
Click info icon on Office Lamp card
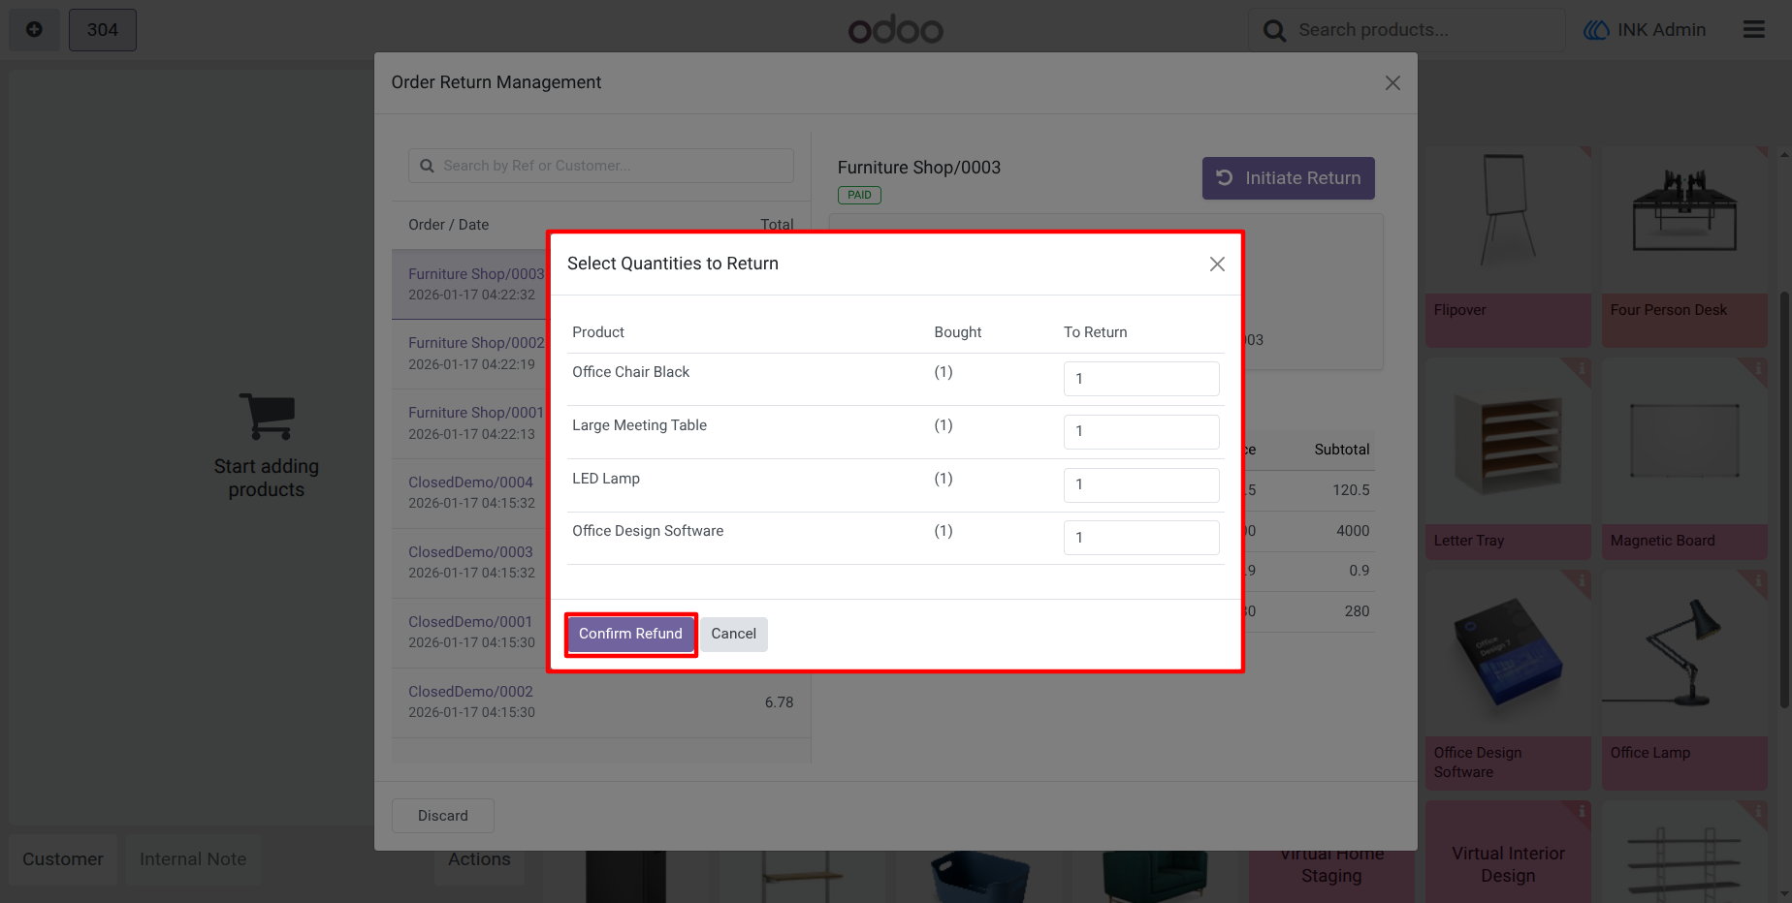coord(1758,580)
